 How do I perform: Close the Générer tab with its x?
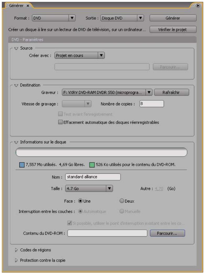(x=28, y=6)
